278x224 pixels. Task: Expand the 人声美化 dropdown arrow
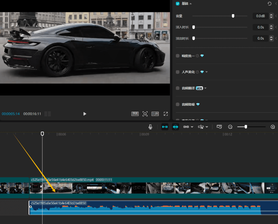pos(206,72)
